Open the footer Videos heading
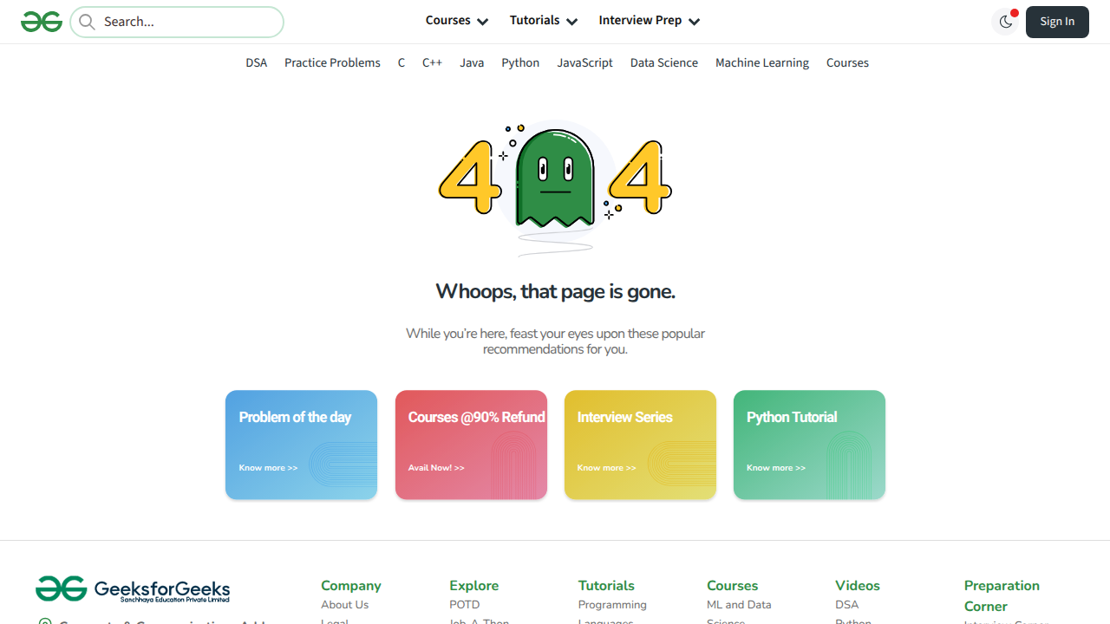Image resolution: width=1110 pixels, height=624 pixels. [858, 586]
